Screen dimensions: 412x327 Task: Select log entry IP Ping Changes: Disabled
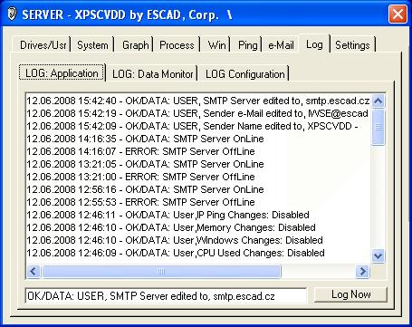pos(198,215)
